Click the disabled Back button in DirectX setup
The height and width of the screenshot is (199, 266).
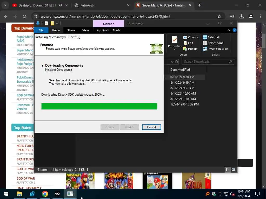[110, 127]
